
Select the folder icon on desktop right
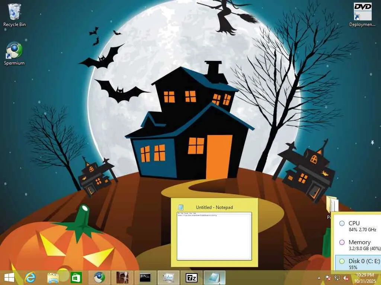pos(332,205)
